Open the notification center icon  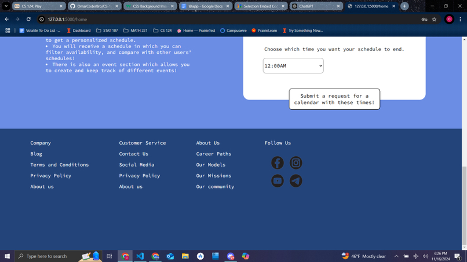tap(458, 256)
